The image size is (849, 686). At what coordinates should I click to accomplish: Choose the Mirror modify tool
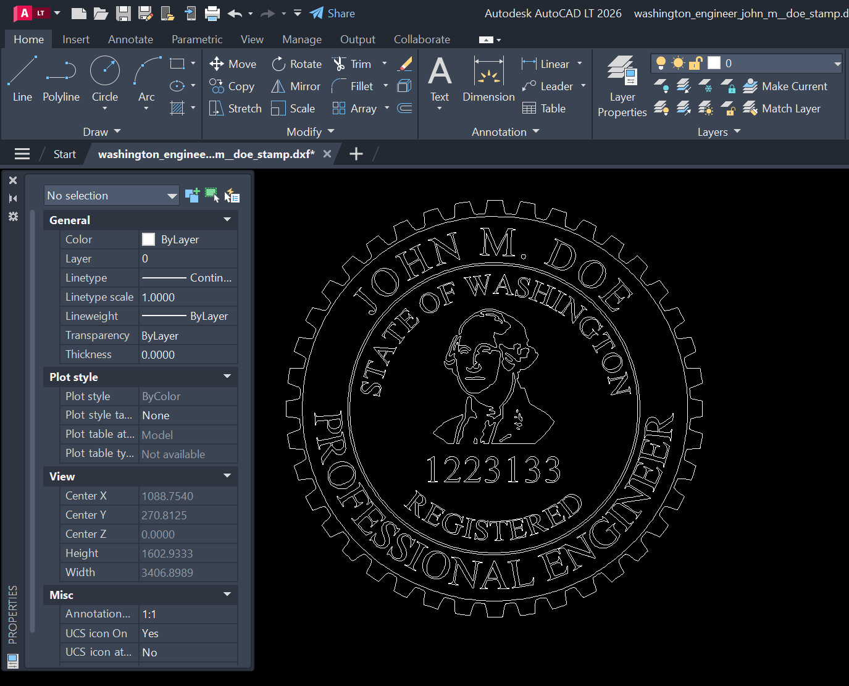pyautogui.click(x=296, y=86)
